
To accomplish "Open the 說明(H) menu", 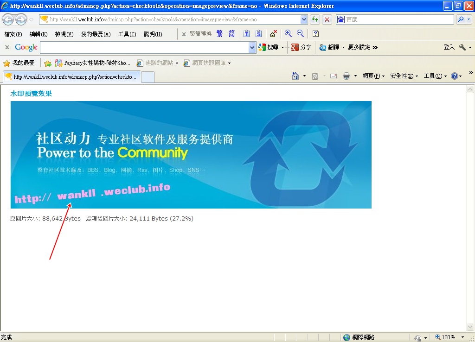I will click(153, 34).
